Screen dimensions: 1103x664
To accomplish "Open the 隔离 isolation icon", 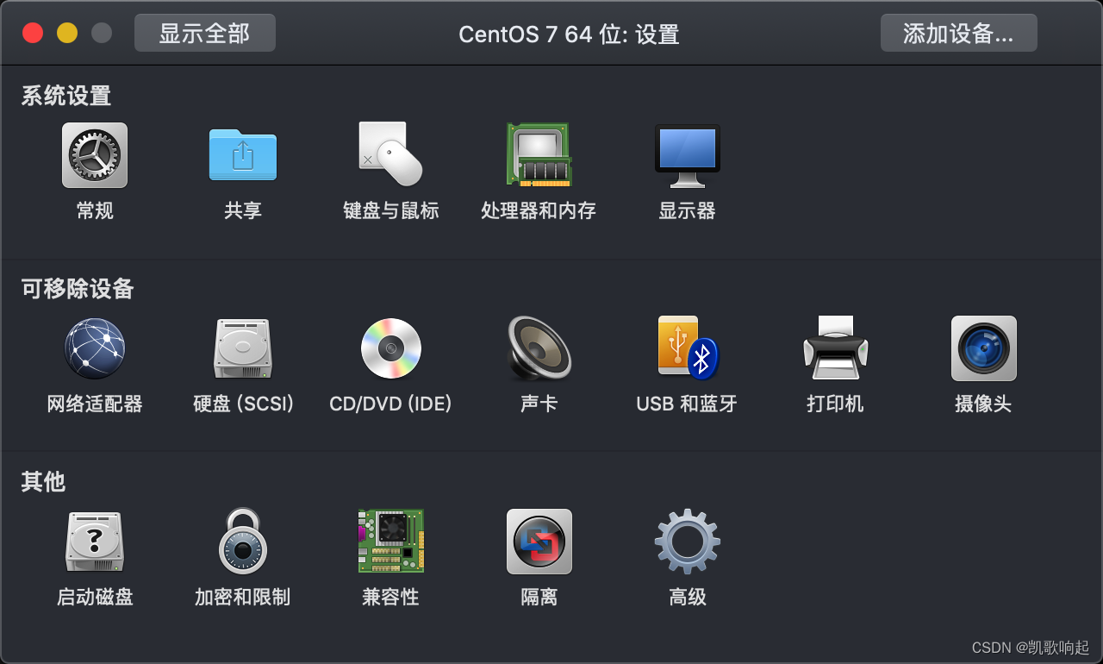I will coord(539,542).
